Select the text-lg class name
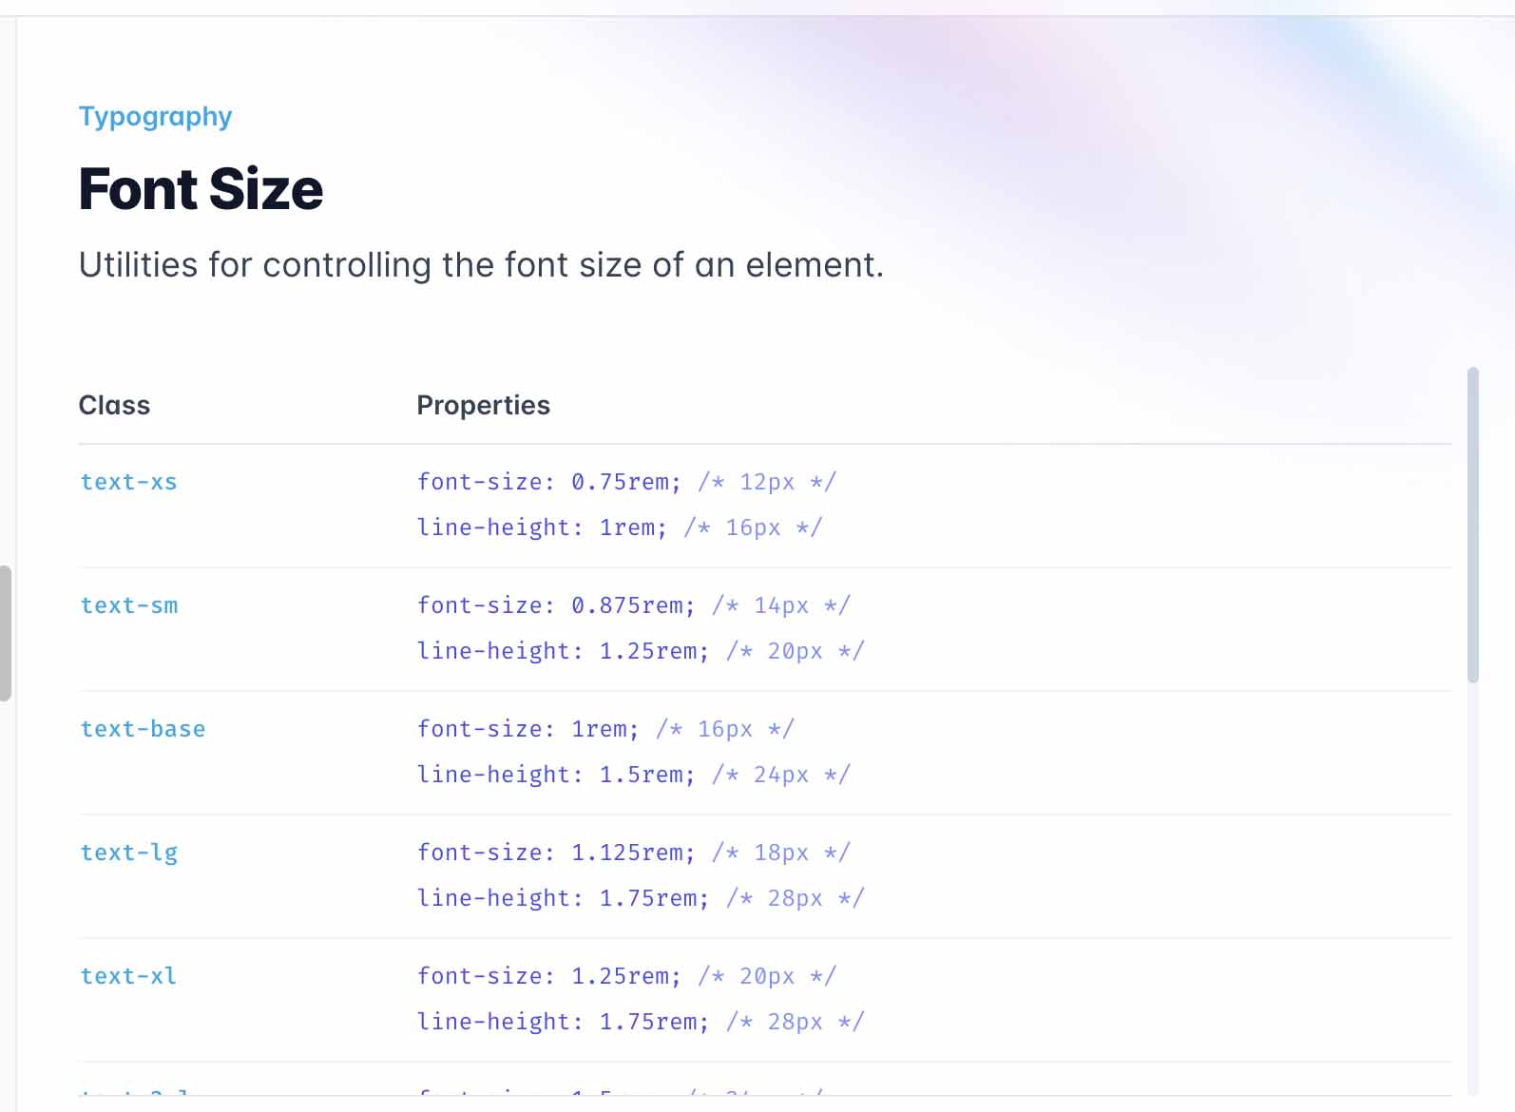The height and width of the screenshot is (1112, 1515). point(128,853)
